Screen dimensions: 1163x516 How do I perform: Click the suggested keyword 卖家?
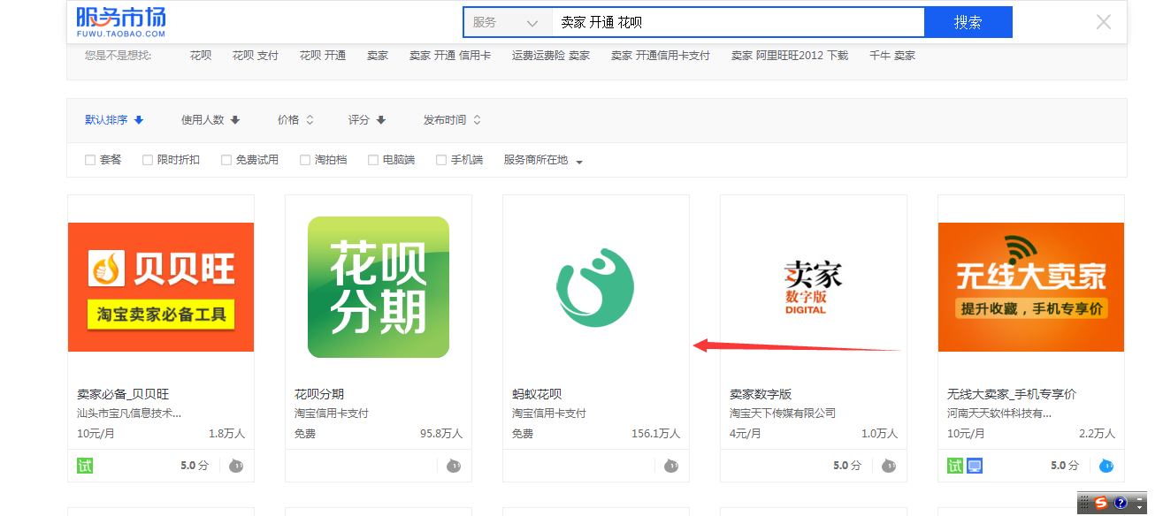(x=378, y=56)
